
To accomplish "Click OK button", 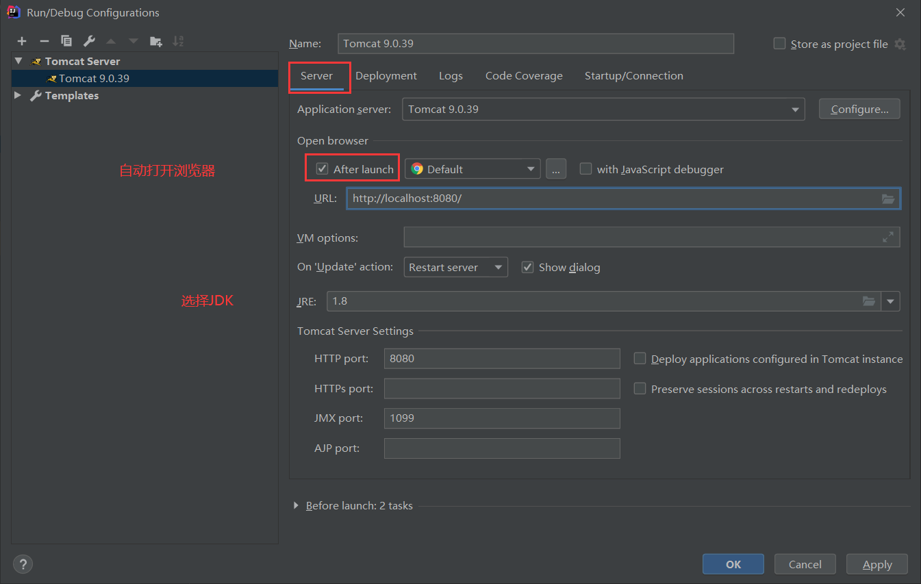I will coord(733,564).
